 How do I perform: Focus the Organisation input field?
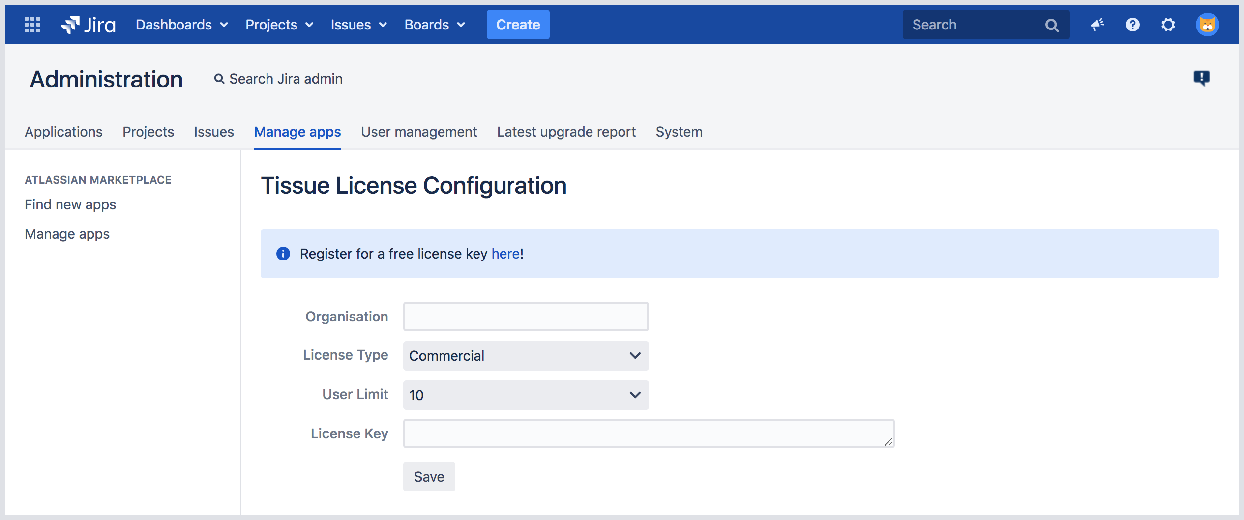(526, 317)
